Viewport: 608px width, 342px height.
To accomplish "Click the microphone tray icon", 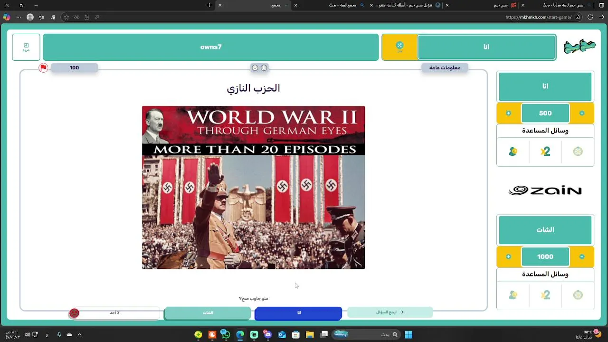I will (x=59, y=334).
